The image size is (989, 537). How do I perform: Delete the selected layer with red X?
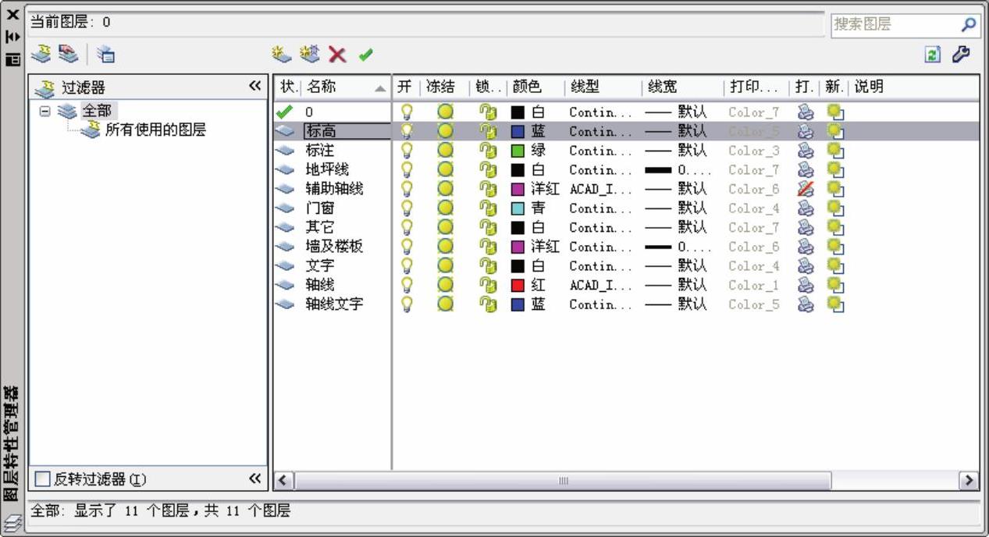coord(337,54)
